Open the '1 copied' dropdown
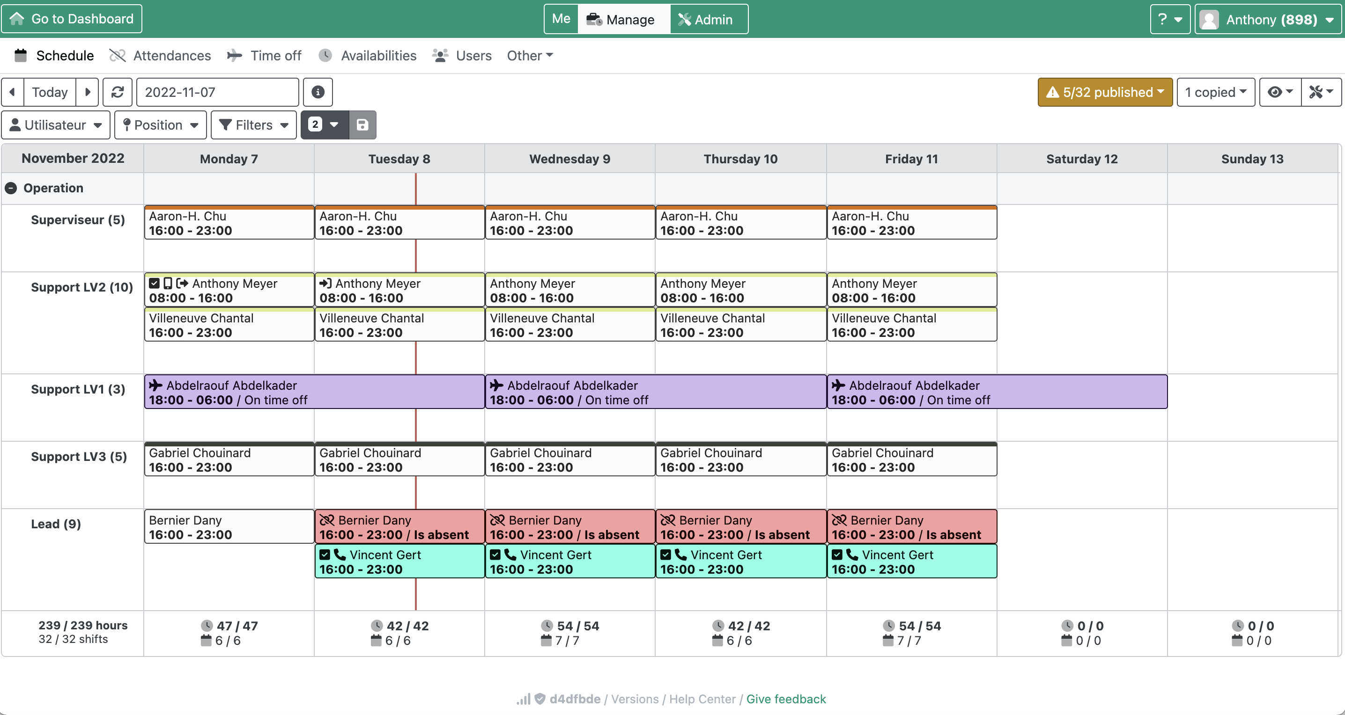The image size is (1345, 715). pos(1216,92)
